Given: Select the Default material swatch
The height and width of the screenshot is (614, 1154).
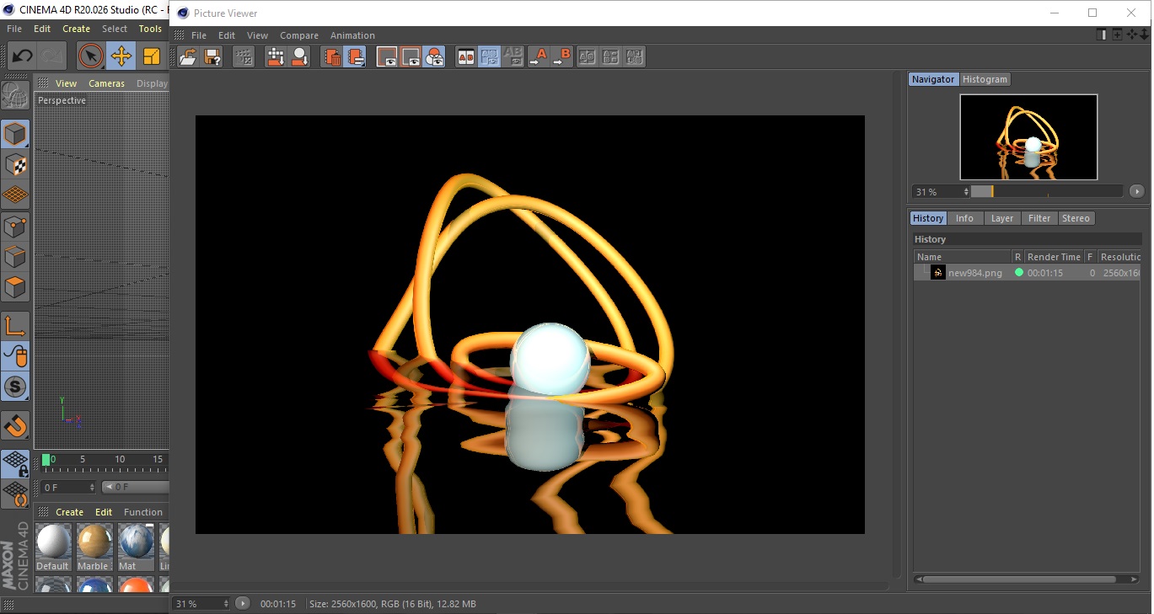Looking at the screenshot, I should (52, 547).
